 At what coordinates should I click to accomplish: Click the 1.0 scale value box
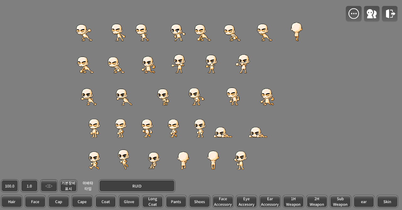29,186
